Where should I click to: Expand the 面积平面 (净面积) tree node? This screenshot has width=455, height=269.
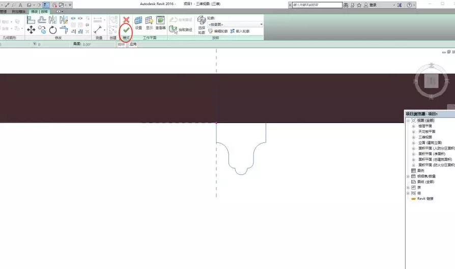[x=413, y=154]
